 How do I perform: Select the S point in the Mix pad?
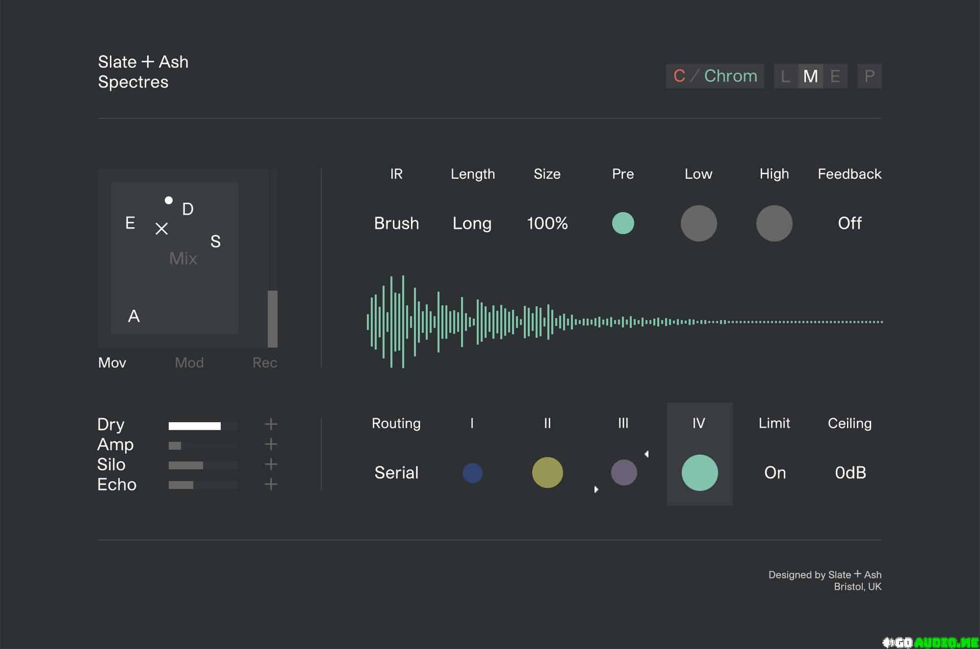click(x=215, y=242)
